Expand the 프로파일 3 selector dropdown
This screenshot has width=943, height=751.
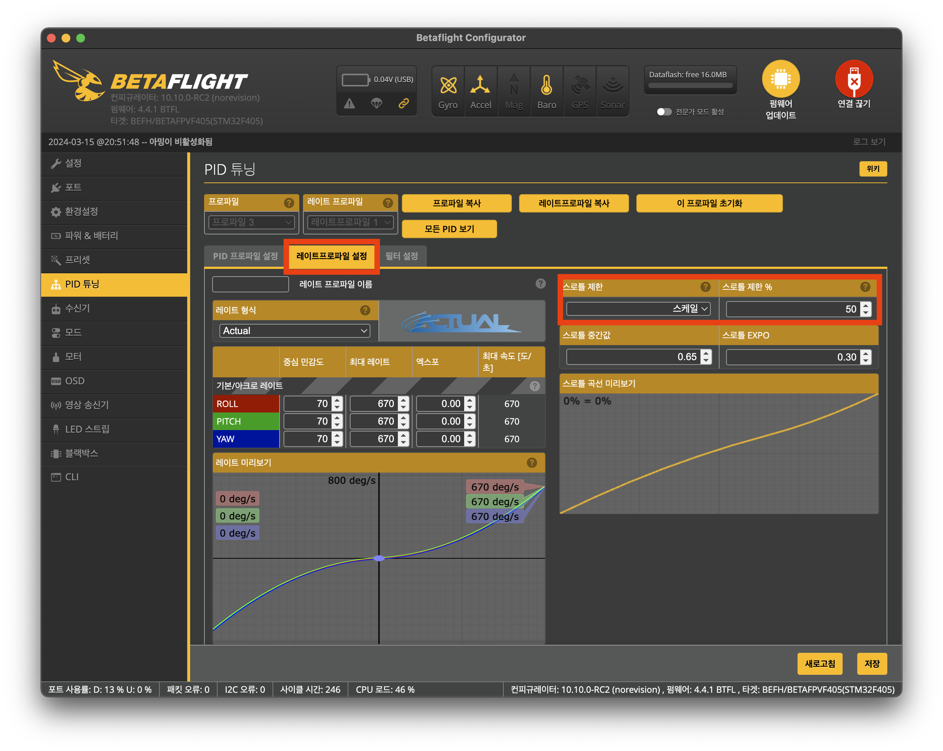tap(251, 222)
